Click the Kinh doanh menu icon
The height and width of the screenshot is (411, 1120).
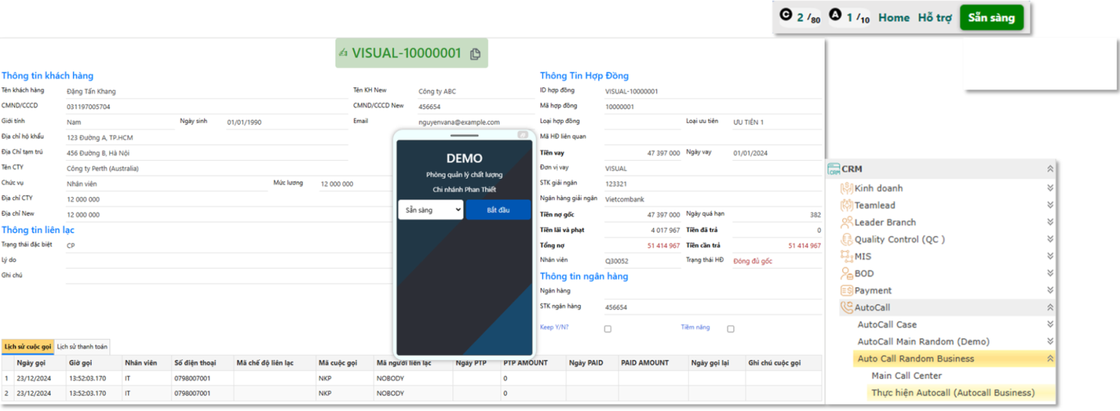(x=846, y=188)
